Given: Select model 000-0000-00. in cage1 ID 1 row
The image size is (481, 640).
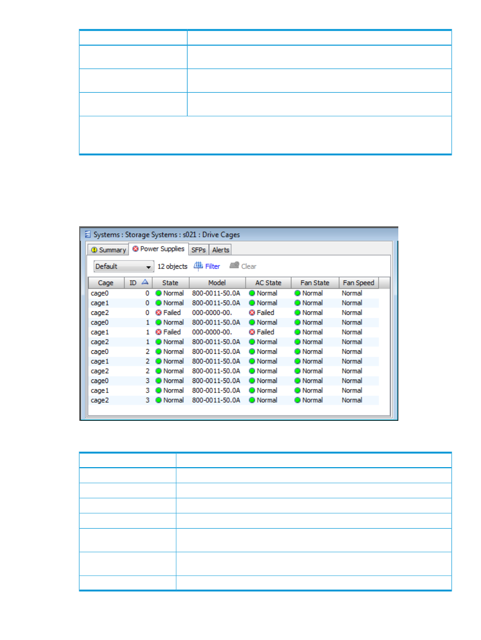Looking at the screenshot, I should [x=212, y=332].
